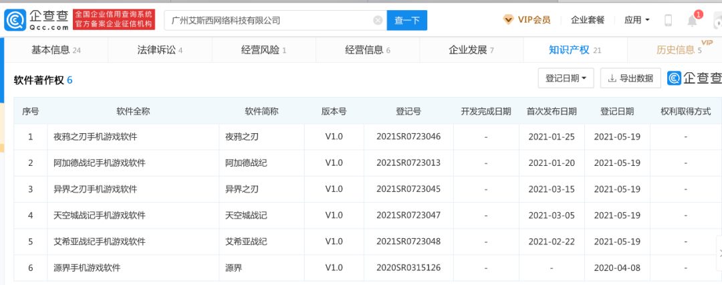
Task: Click the 软件简称 column header
Action: (x=261, y=111)
